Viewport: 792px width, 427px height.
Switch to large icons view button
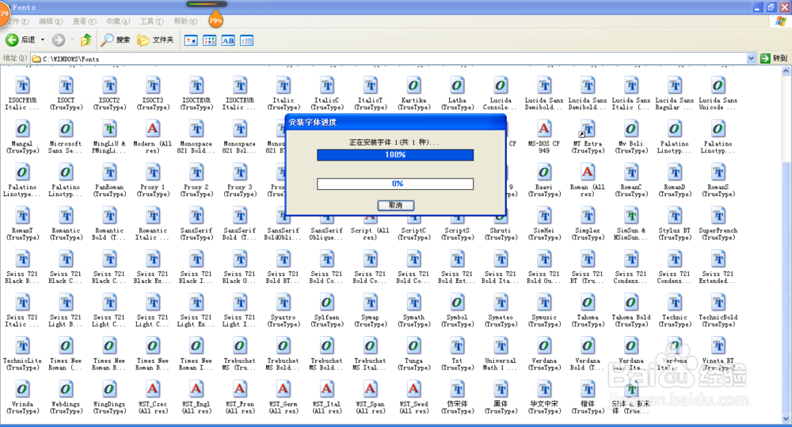pyautogui.click(x=191, y=40)
